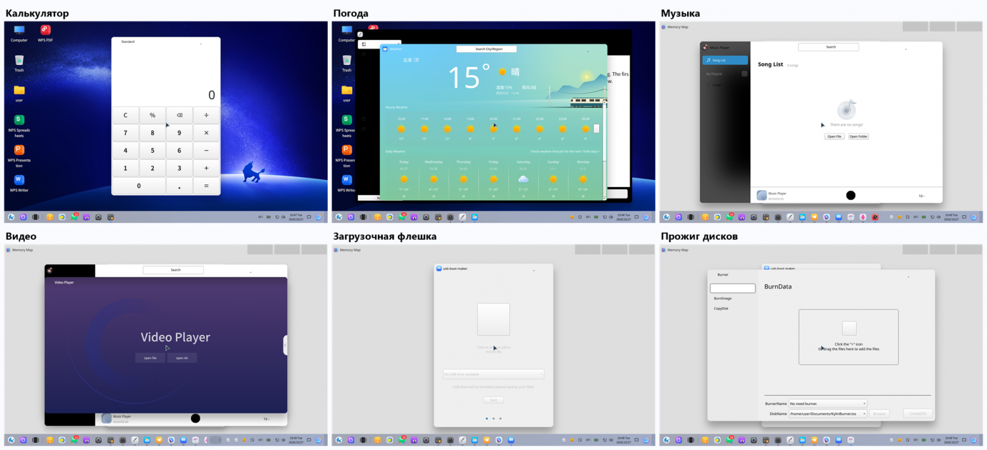Click the calculator's divide key
Screen dimensions: 987x450
coord(206,115)
